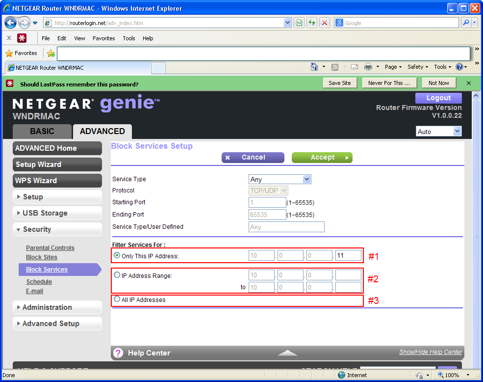The height and width of the screenshot is (382, 483).
Task: Click the Logout button
Action: (438, 98)
